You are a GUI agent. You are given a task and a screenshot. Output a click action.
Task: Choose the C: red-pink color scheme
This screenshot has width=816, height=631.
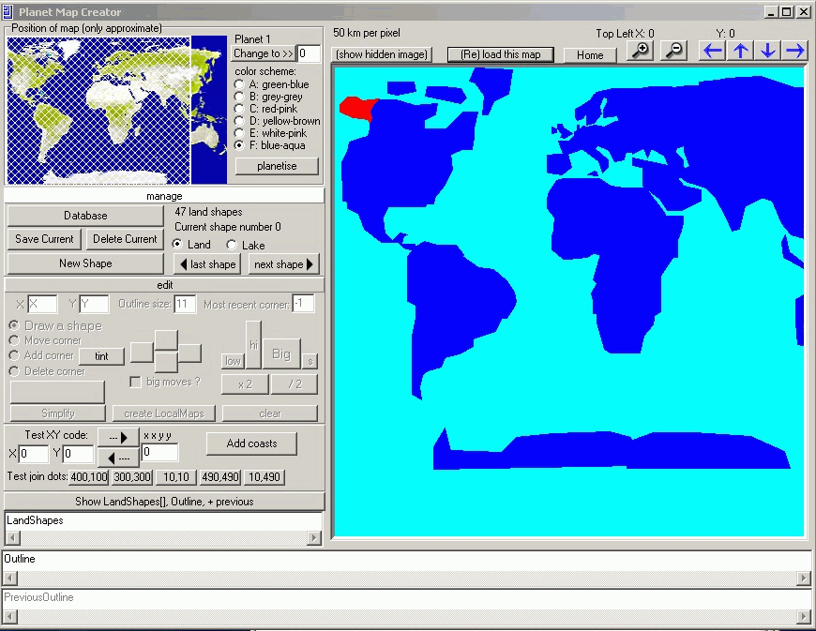pyautogui.click(x=239, y=109)
